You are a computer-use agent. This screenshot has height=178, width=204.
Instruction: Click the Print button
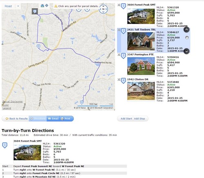[67, 119]
